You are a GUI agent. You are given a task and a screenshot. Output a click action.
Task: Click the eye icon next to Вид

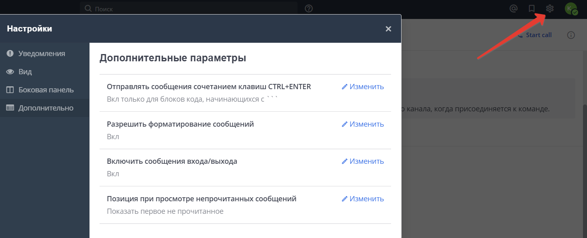9,71
